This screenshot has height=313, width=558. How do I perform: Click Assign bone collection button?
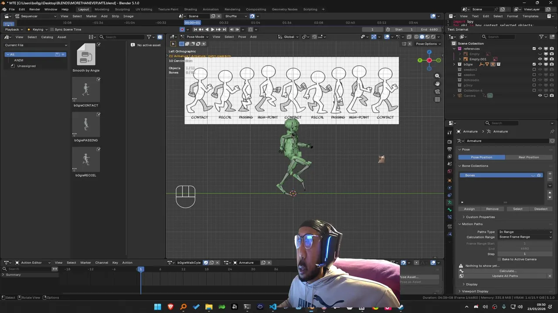click(x=469, y=209)
